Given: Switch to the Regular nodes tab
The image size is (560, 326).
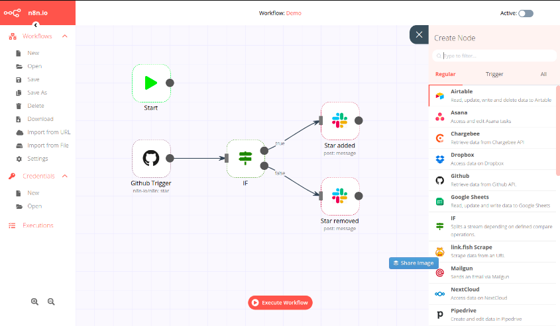Looking at the screenshot, I should point(445,74).
